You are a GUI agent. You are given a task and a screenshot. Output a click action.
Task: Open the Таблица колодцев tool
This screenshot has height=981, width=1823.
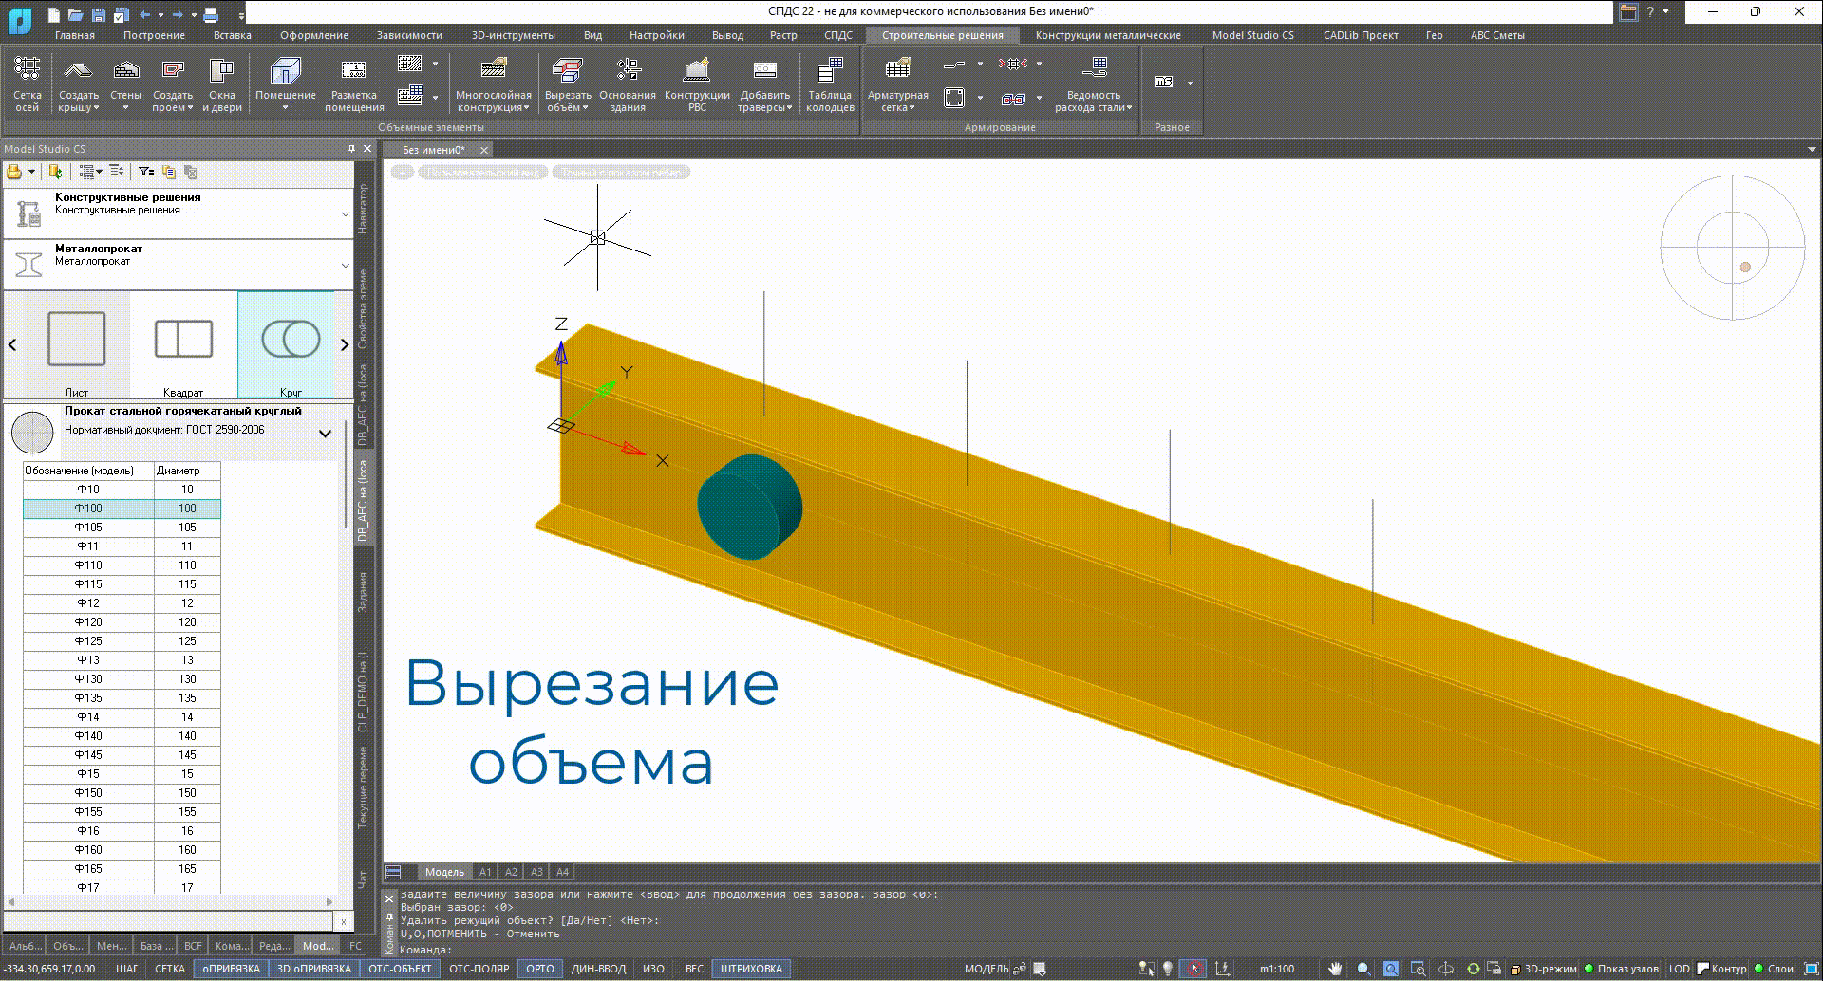pos(830,83)
